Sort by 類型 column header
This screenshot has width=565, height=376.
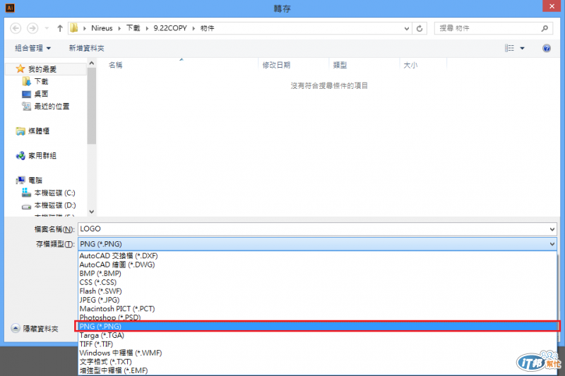pos(340,65)
